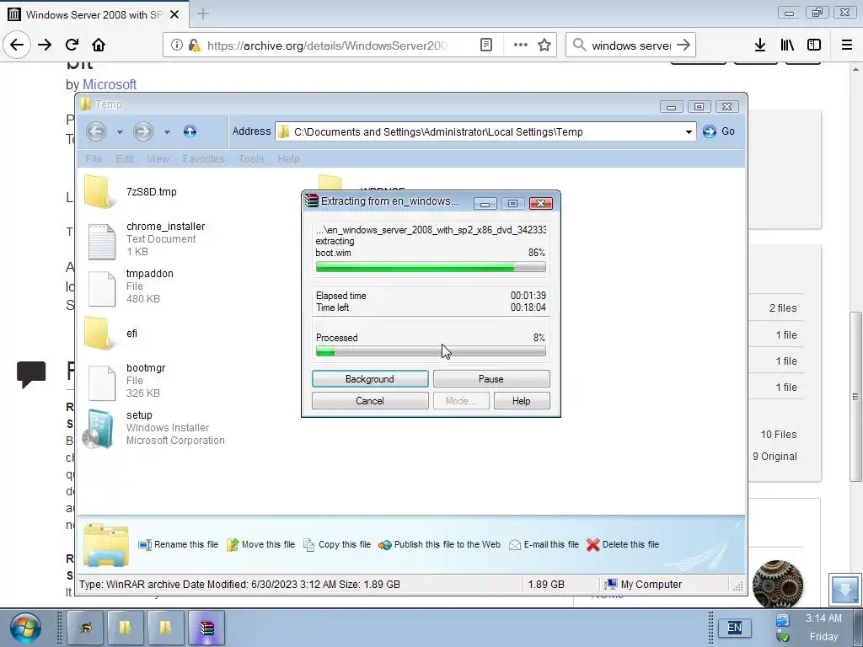Image resolution: width=863 pixels, height=647 pixels.
Task: Open the View menu
Action: [158, 159]
